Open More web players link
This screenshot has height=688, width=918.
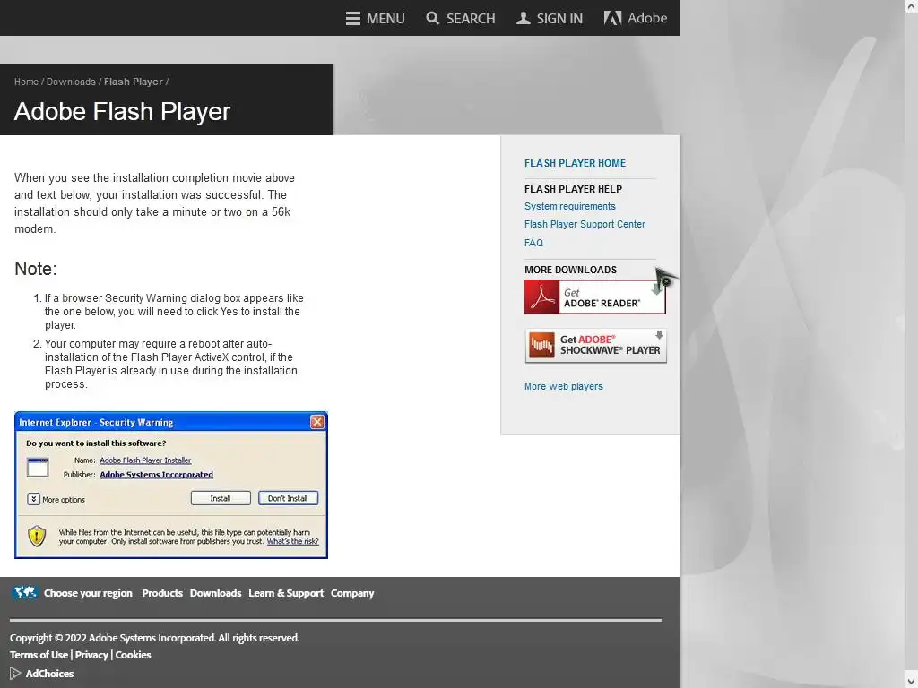(x=564, y=387)
